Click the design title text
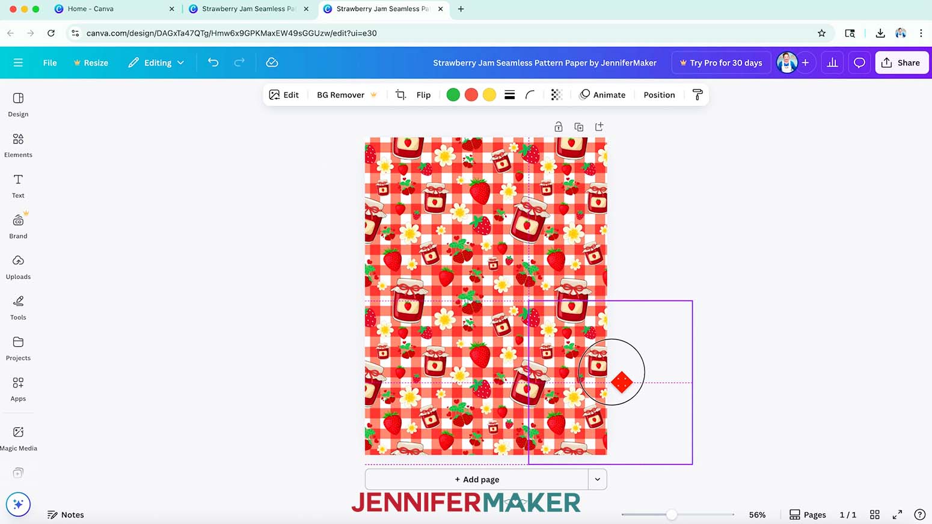Image resolution: width=932 pixels, height=524 pixels. tap(545, 62)
